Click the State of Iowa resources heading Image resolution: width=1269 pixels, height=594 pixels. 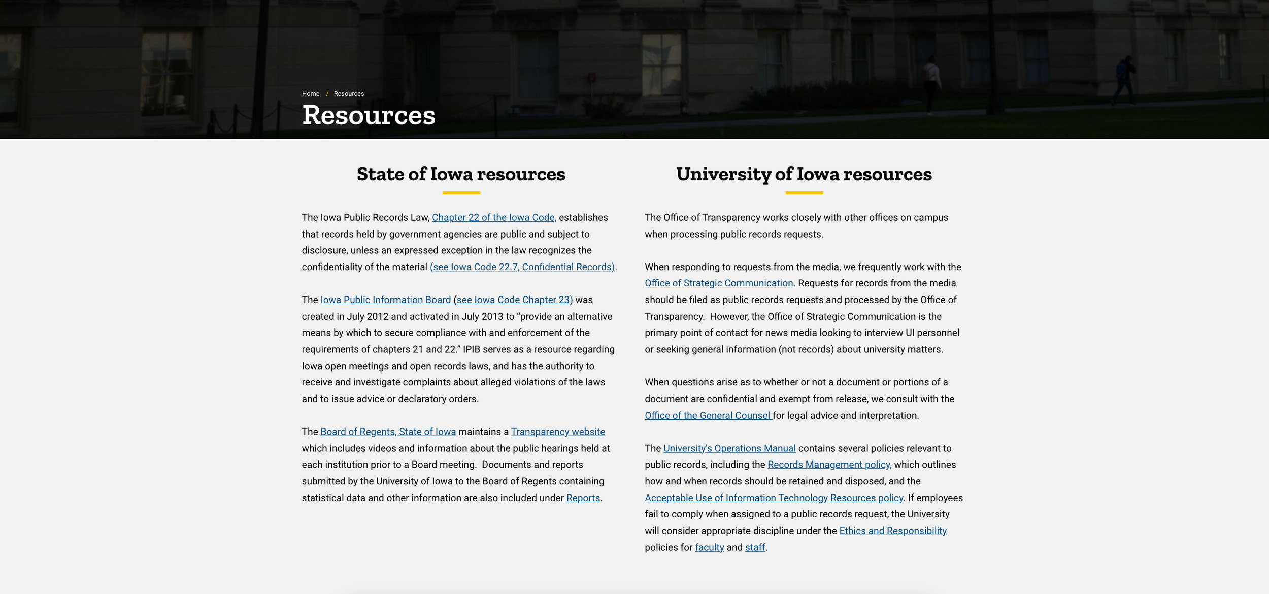click(460, 174)
